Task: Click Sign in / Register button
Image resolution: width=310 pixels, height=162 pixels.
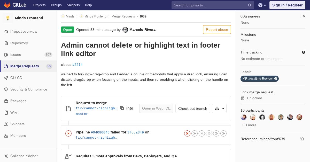Action: point(287,5)
